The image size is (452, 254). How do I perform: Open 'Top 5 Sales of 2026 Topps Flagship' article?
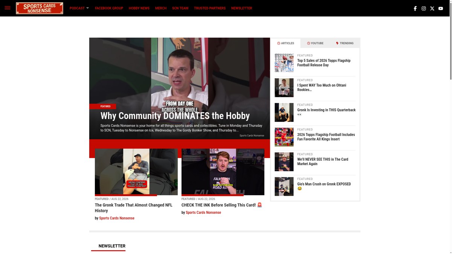click(x=324, y=63)
